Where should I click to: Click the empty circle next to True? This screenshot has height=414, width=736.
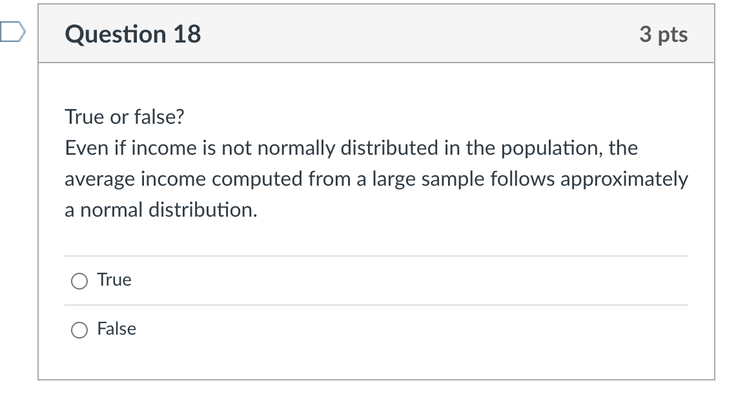click(79, 281)
